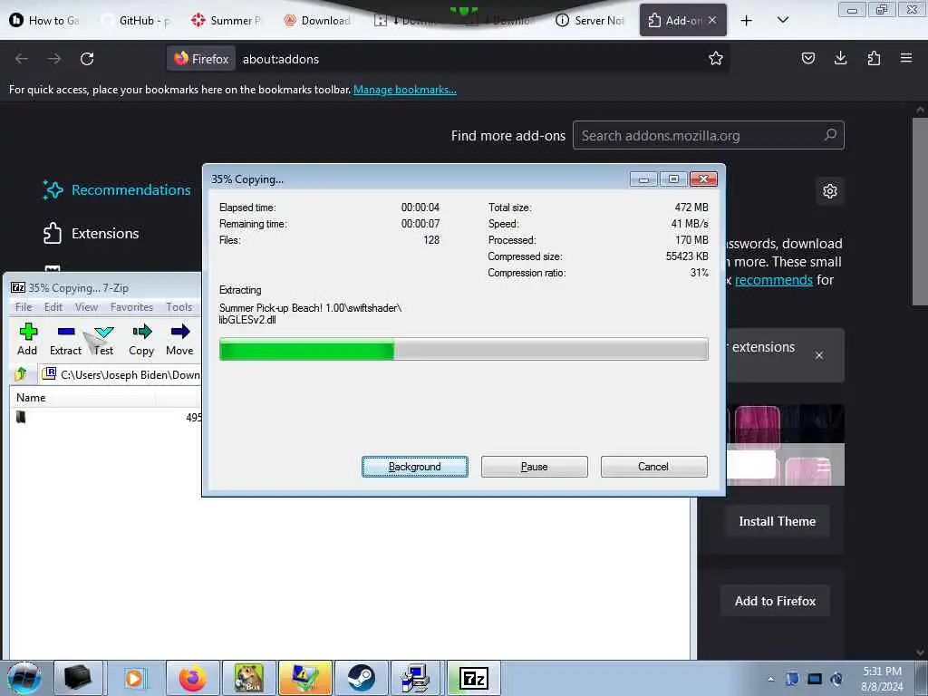Viewport: 928px width, 696px height.
Task: Send the copy to Background
Action: [x=415, y=467]
